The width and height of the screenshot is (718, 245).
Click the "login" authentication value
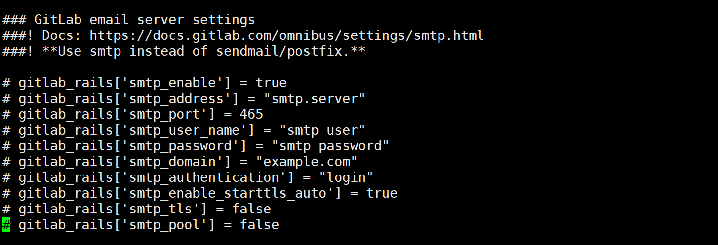(346, 177)
